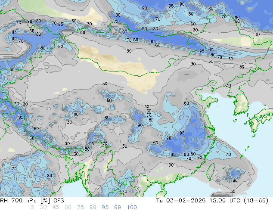This screenshot has width=273, height=211.
Task: Click the "Tu 03-02-2026 15:00 UTC (18+69)" timestamp
Action: pos(212,201)
